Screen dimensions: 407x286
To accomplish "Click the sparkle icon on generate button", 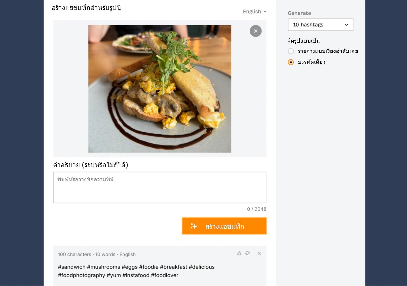I will (x=194, y=226).
